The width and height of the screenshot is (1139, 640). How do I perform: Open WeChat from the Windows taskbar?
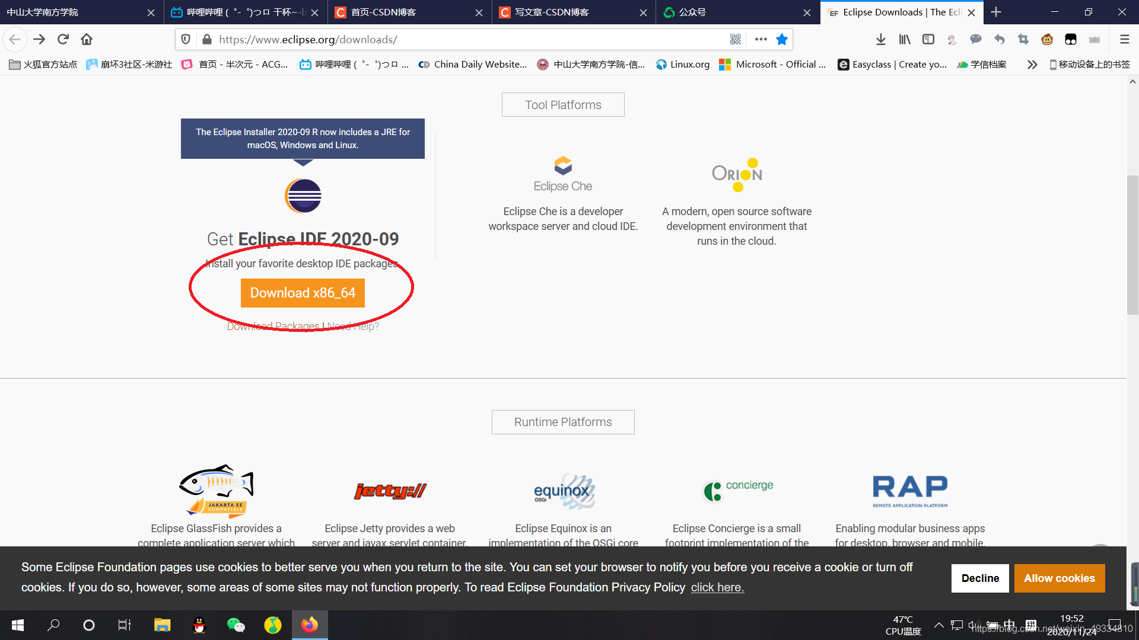coord(236,625)
